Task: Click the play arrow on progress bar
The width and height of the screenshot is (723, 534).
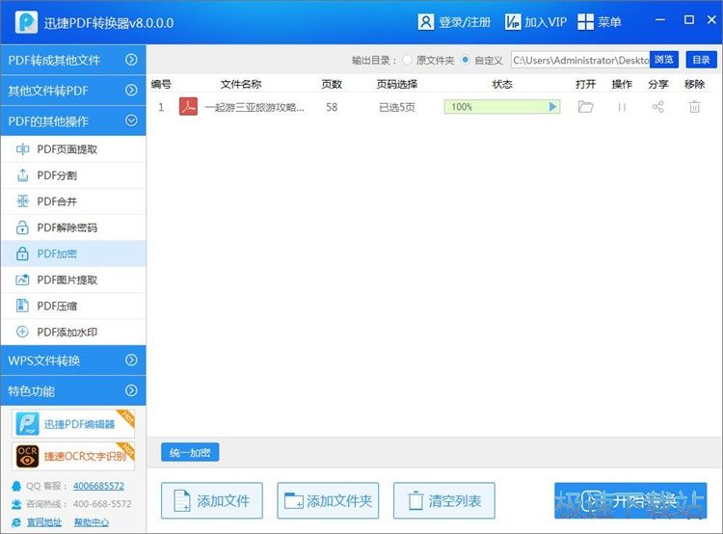Action: 553,107
